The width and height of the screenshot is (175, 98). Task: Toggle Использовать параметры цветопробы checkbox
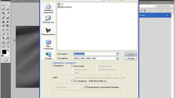pos(72,78)
